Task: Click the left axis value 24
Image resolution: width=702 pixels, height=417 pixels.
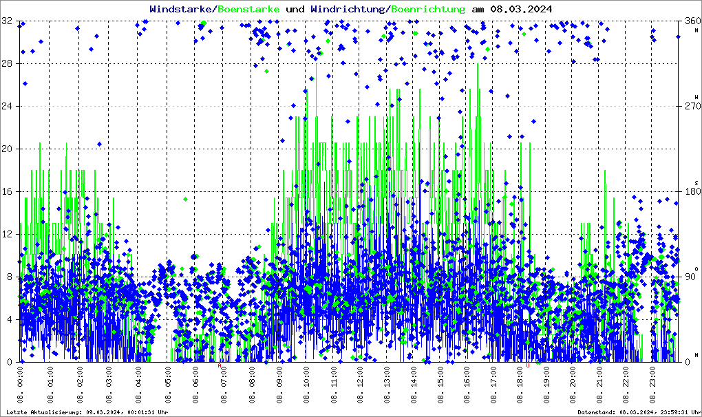Action: 7,106
